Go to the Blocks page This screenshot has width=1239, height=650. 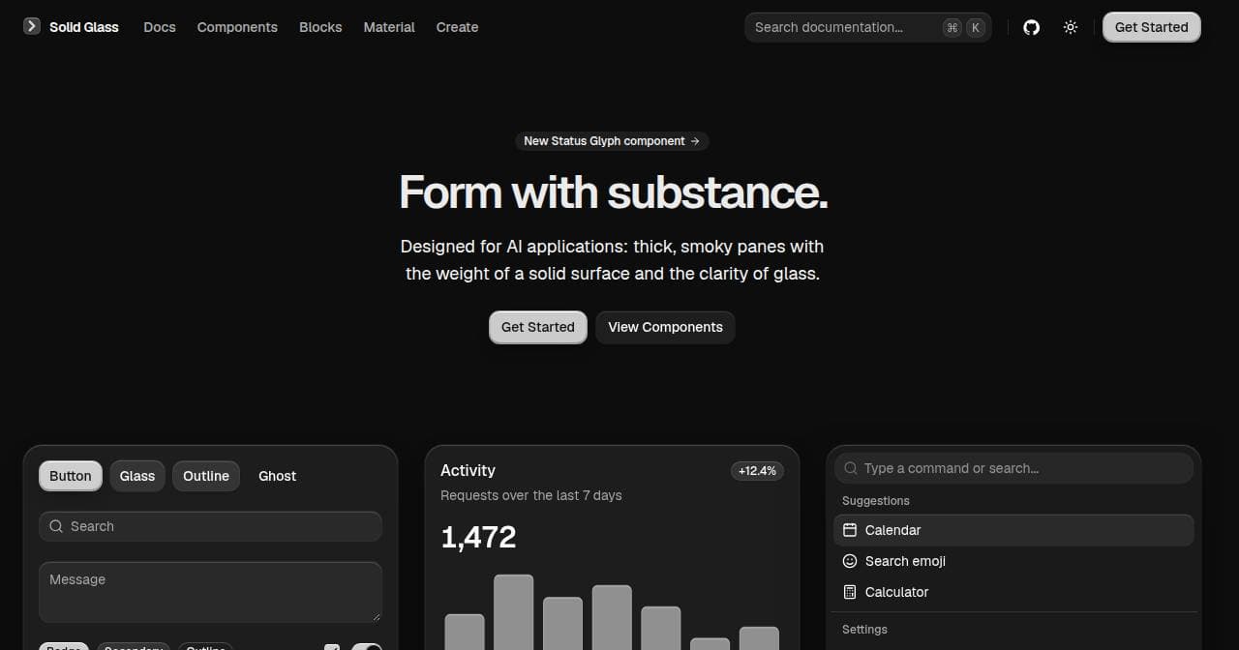[x=320, y=27]
